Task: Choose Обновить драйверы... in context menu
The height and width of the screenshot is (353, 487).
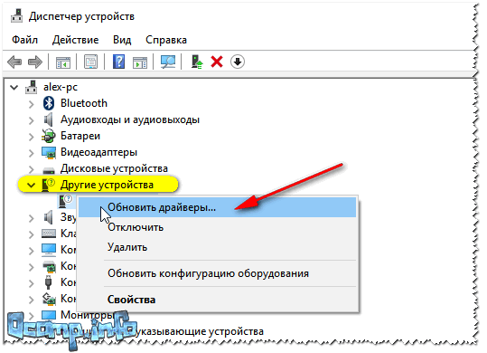Action: coord(217,207)
